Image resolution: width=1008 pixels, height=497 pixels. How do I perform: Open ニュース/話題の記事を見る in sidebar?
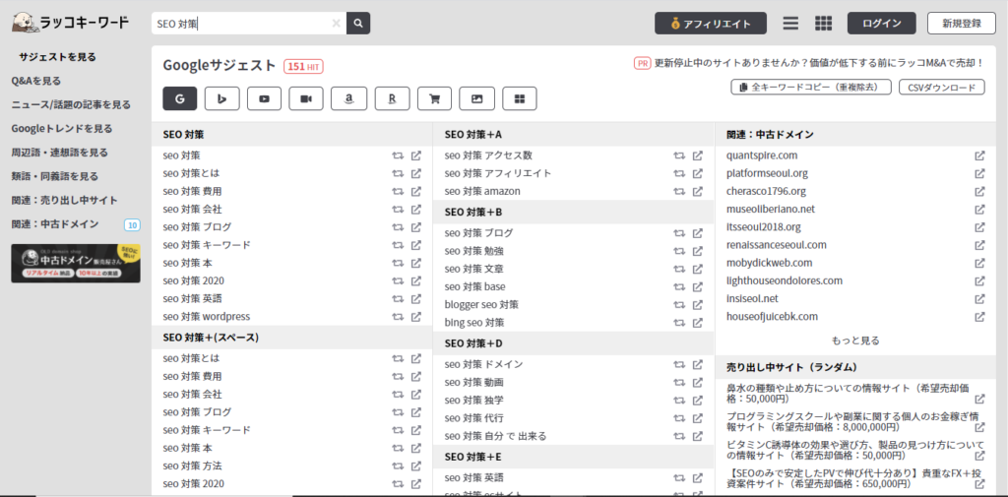pos(71,104)
